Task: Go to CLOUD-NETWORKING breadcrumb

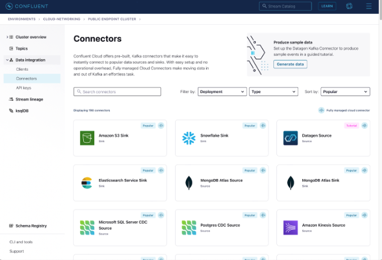Action: [x=62, y=19]
